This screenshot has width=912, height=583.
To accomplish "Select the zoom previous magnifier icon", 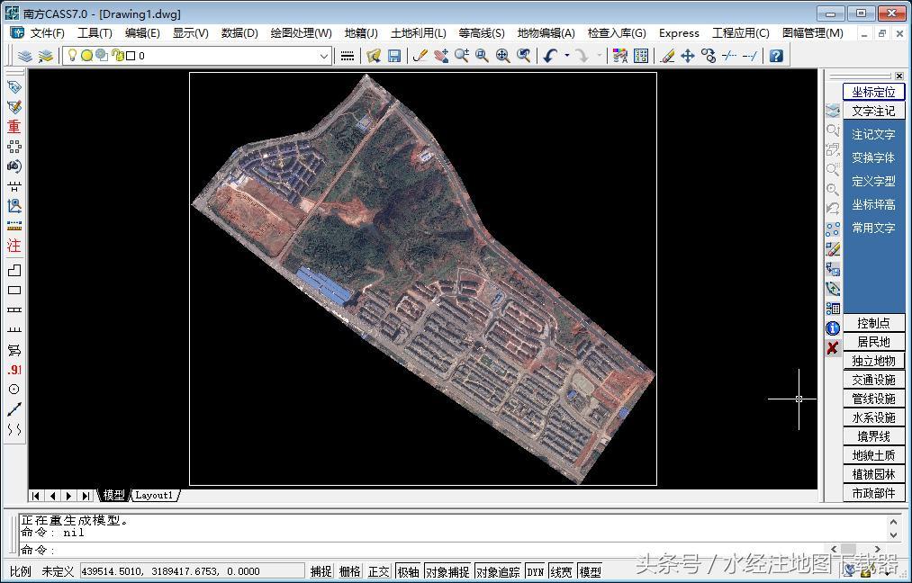I will click(523, 56).
